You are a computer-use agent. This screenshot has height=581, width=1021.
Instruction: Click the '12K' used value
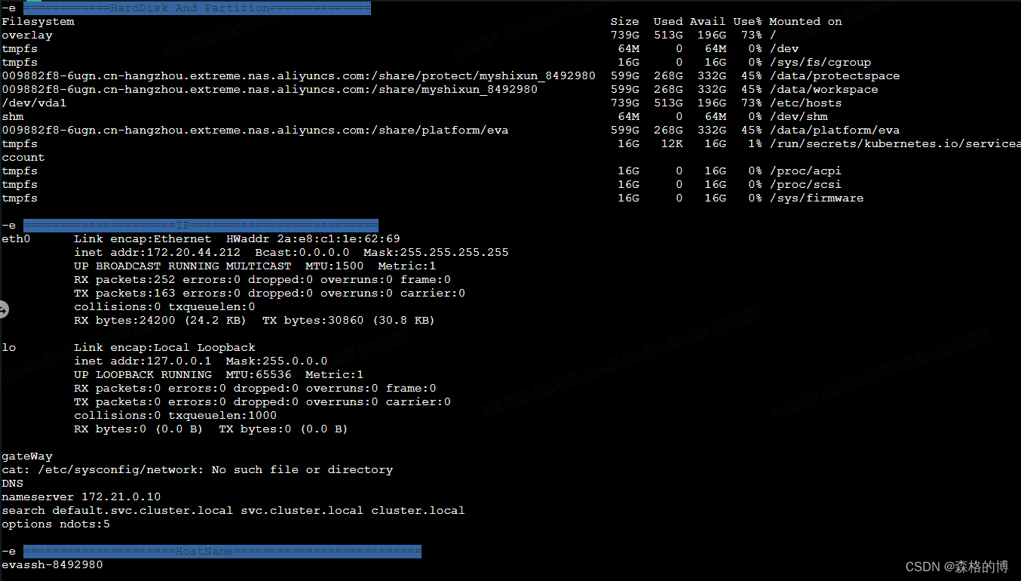pyautogui.click(x=672, y=144)
